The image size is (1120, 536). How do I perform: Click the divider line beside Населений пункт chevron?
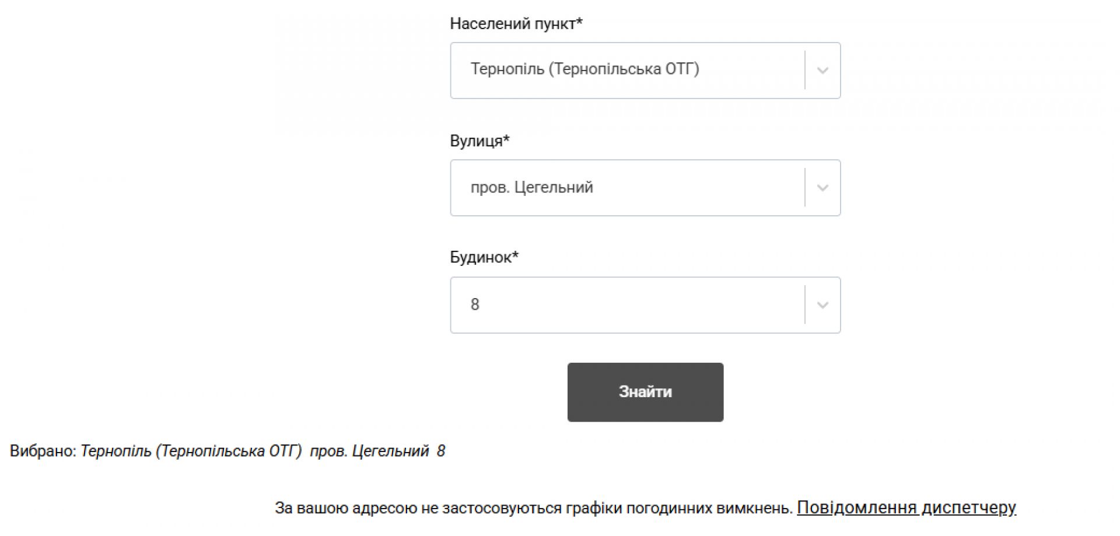click(x=805, y=71)
